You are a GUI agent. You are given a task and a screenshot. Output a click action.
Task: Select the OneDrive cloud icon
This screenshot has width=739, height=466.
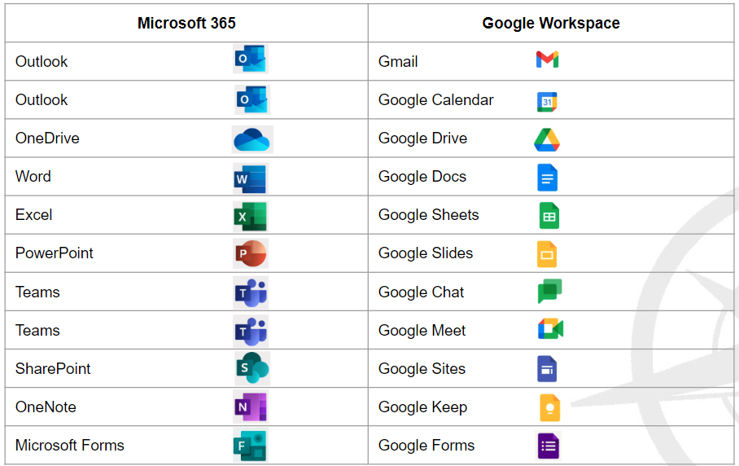251,139
